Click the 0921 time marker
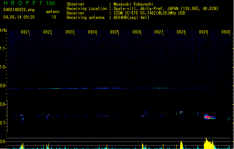Image resolution: width=234 pixels, height=149 pixels. point(25,32)
